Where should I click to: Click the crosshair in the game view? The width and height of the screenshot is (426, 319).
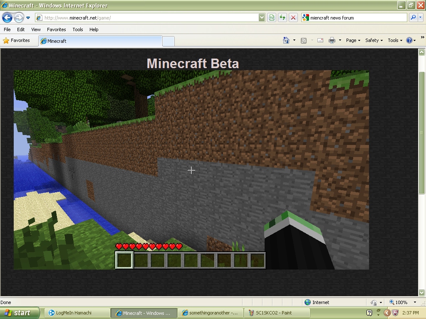click(191, 170)
